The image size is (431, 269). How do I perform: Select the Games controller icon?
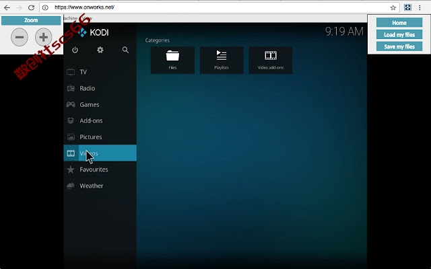click(71, 104)
